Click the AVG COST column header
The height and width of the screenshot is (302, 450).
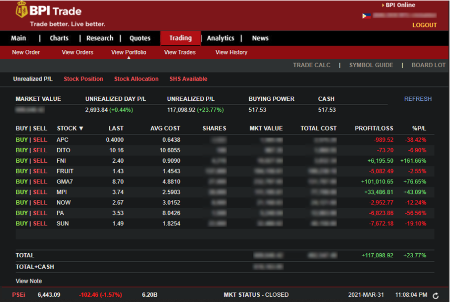(x=165, y=129)
